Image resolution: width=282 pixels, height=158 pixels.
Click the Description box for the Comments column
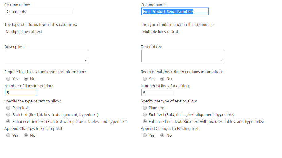point(46,56)
